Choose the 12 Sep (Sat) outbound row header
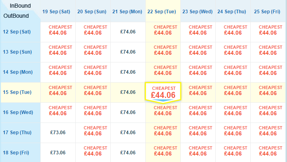Image resolution: width=287 pixels, height=162 pixels. click(17, 32)
